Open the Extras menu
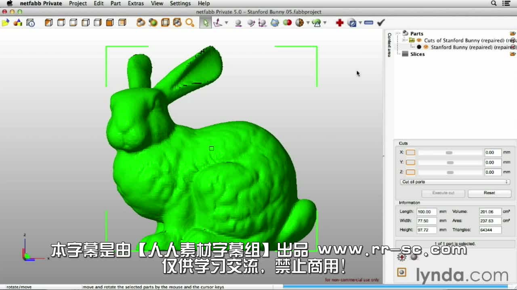Screen dimensions: 517x290 (136, 3)
